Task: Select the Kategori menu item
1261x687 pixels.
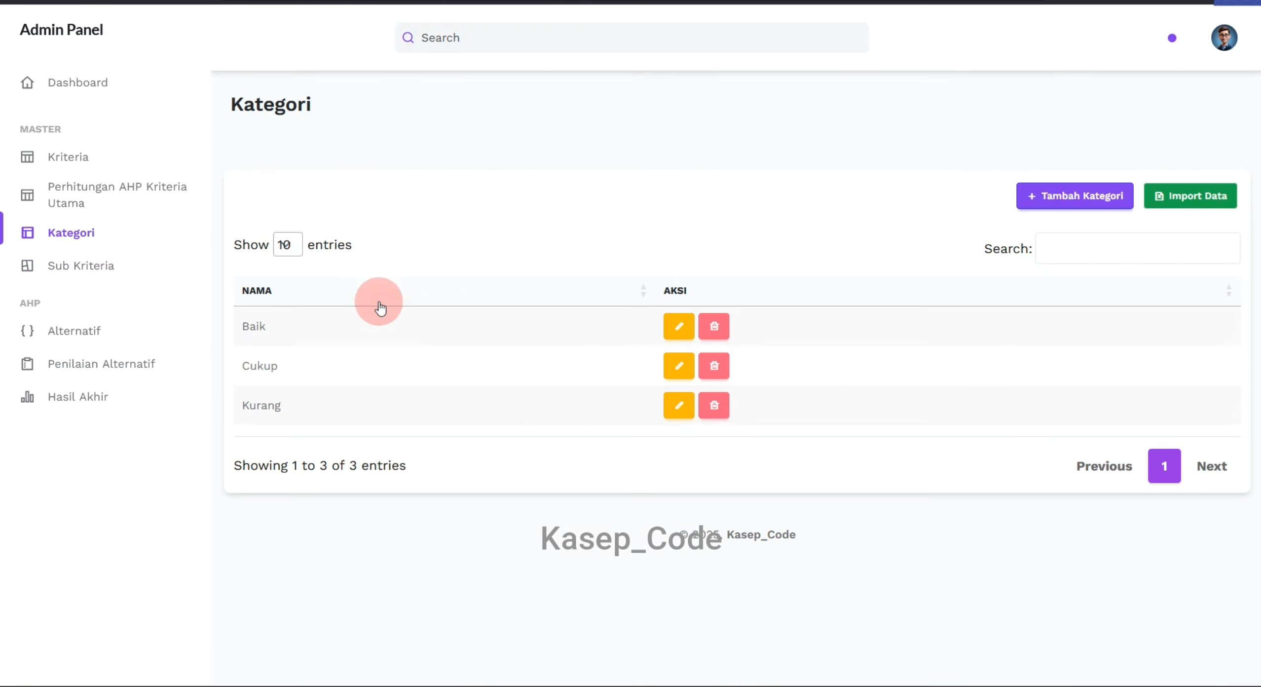Action: pyautogui.click(x=71, y=232)
